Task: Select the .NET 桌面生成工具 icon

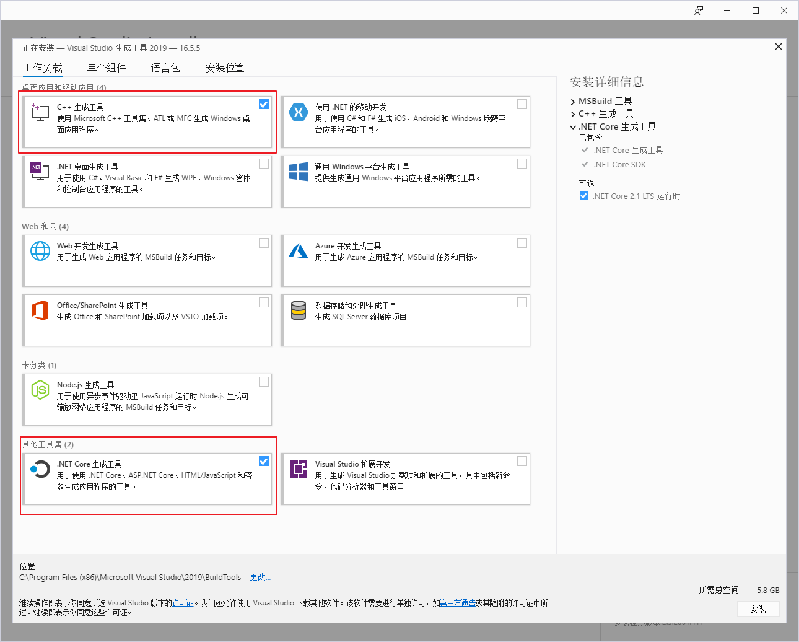Action: (x=40, y=171)
